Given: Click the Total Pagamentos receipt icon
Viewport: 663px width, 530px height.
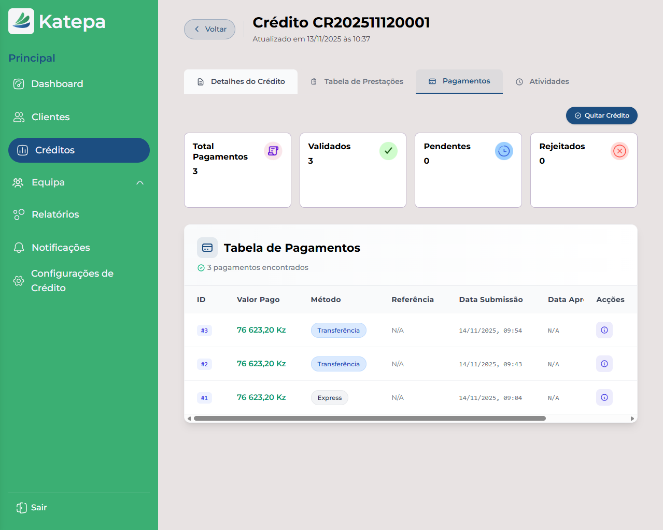Looking at the screenshot, I should (273, 151).
